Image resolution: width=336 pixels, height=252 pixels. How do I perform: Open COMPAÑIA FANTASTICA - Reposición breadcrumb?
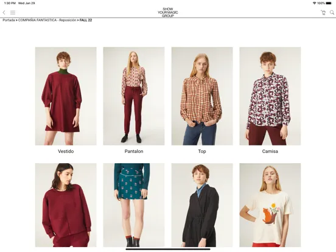[x=47, y=20]
